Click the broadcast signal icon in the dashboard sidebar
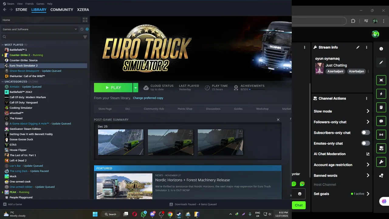 [x=381, y=134]
